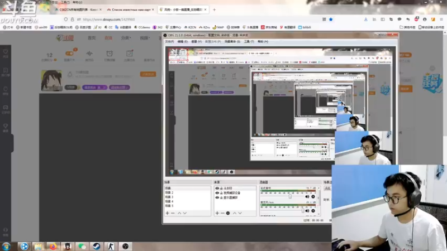Mute the second mixer audio channel

pos(307,211)
